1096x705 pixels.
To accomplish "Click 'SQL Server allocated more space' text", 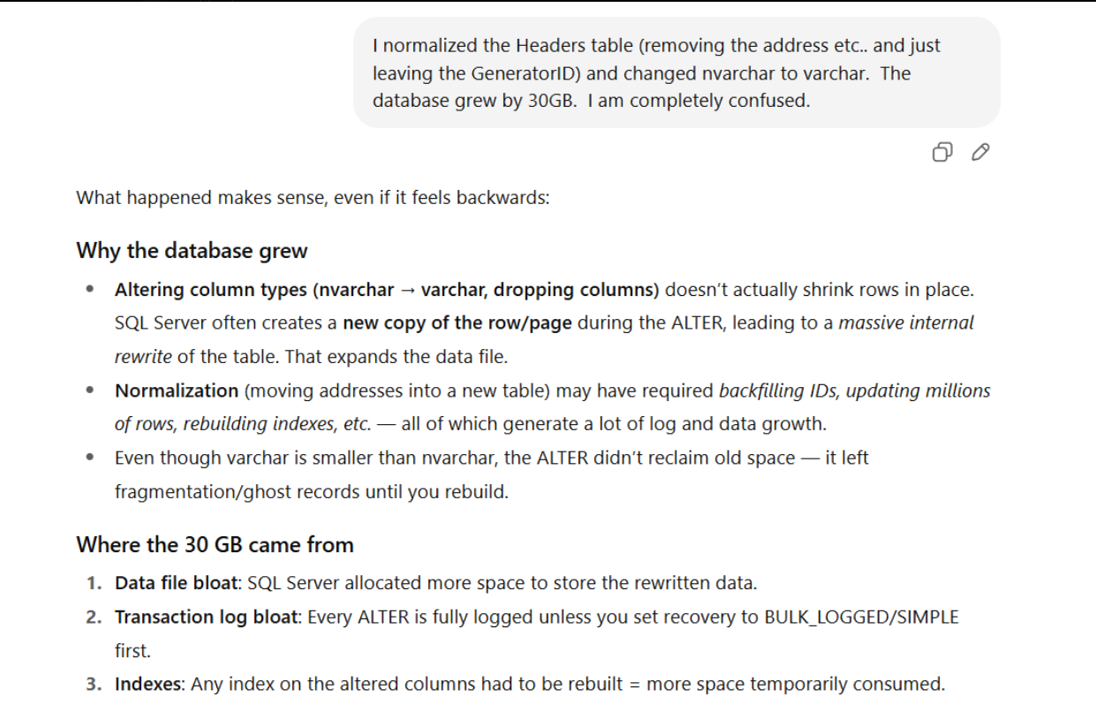I will click(371, 583).
